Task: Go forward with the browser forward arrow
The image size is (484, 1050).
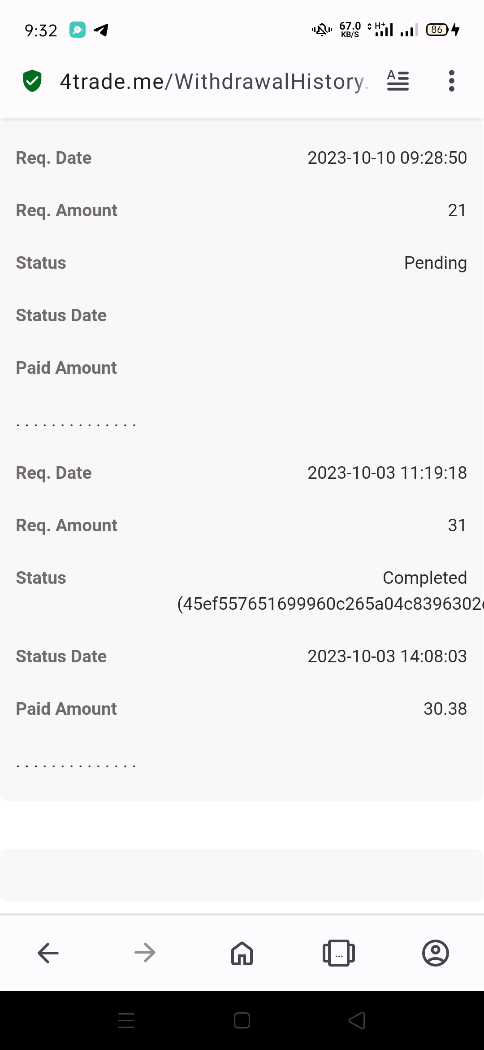Action: [x=145, y=953]
